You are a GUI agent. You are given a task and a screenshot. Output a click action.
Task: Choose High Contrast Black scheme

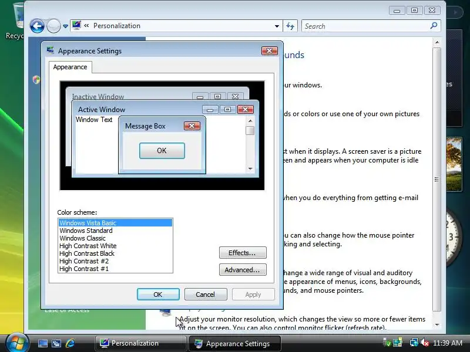point(115,253)
